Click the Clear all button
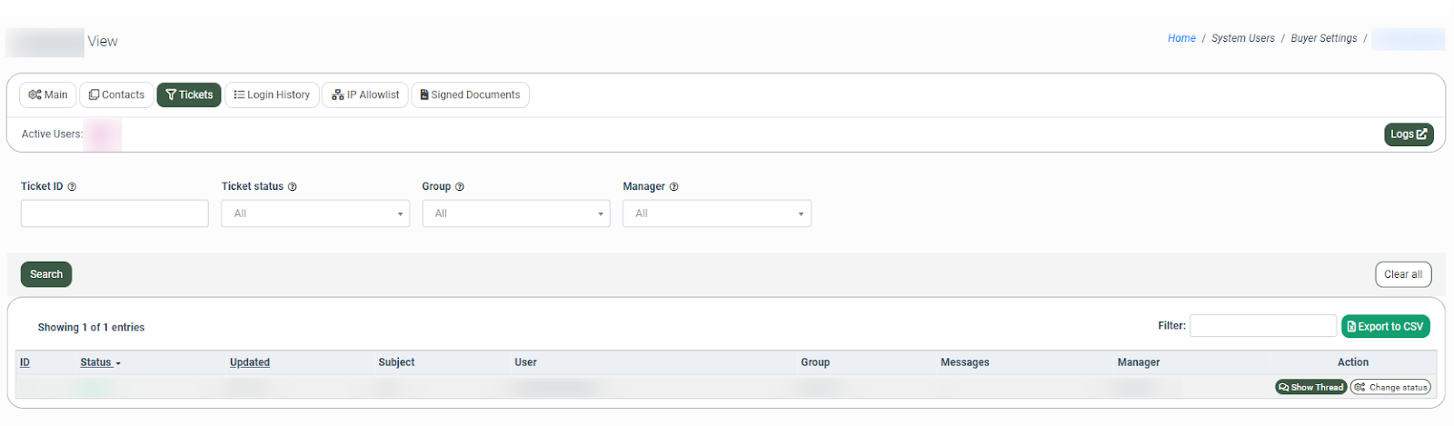The width and height of the screenshot is (1454, 426). [1403, 274]
